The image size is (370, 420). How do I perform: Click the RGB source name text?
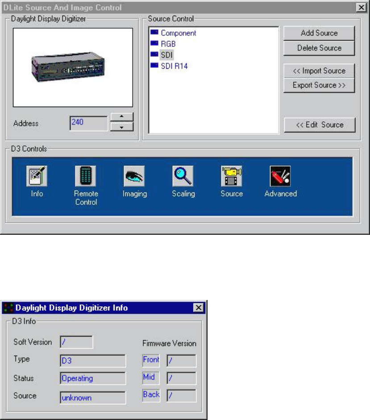[x=168, y=44]
